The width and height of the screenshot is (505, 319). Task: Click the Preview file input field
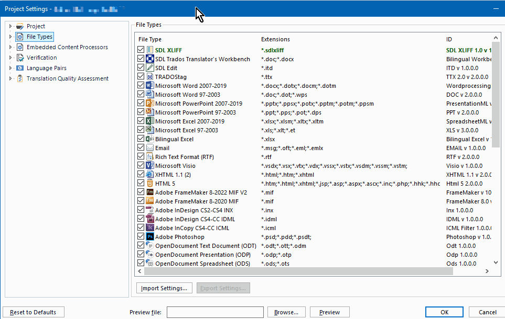click(x=215, y=312)
